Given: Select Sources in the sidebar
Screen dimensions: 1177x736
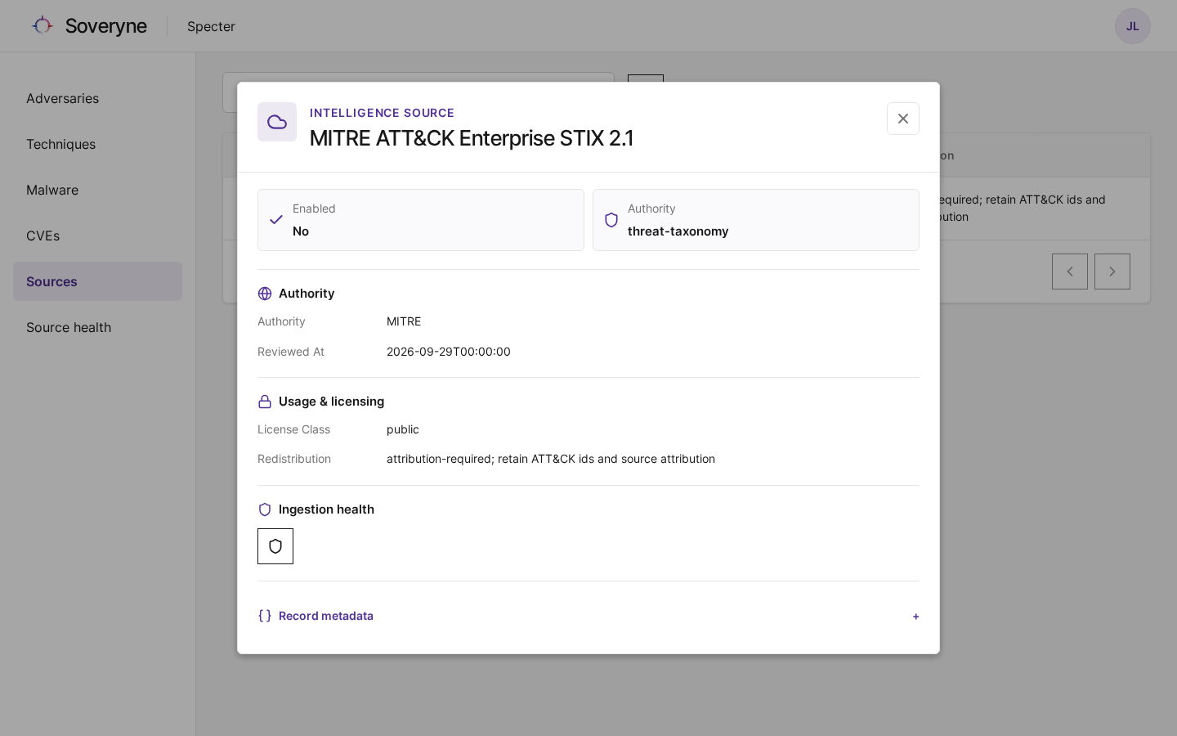Looking at the screenshot, I should tap(97, 281).
